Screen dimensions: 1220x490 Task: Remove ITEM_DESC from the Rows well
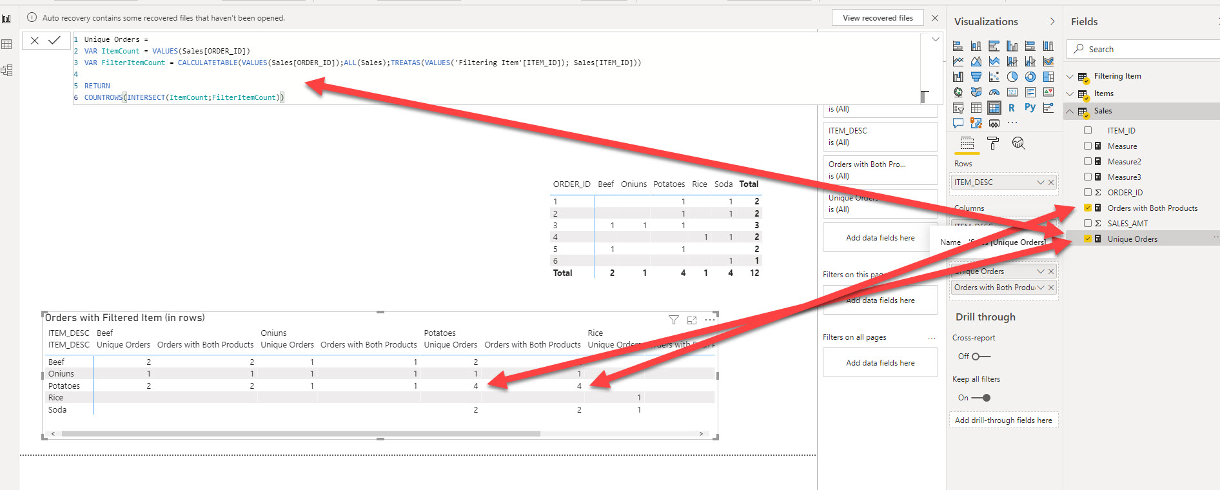(x=1051, y=182)
